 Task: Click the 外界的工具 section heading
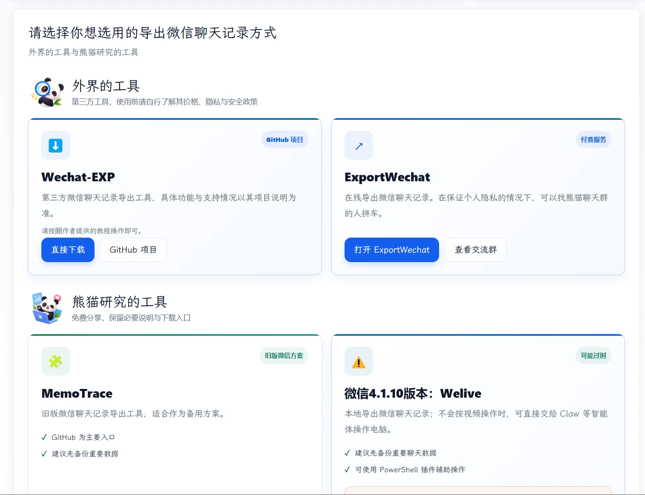106,86
